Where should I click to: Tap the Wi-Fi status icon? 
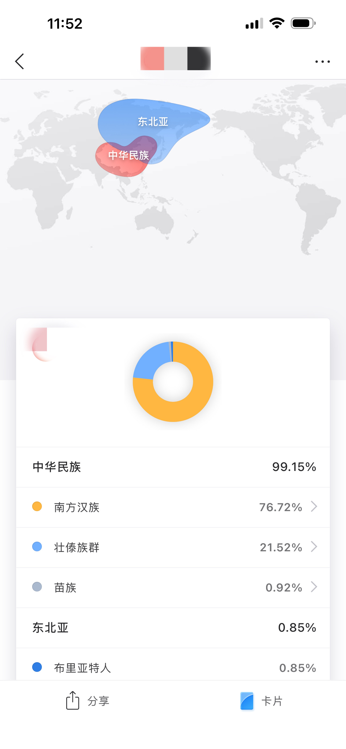pos(277,23)
